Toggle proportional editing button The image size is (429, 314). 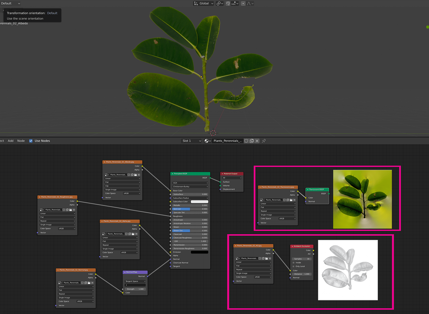pyautogui.click(x=243, y=3)
